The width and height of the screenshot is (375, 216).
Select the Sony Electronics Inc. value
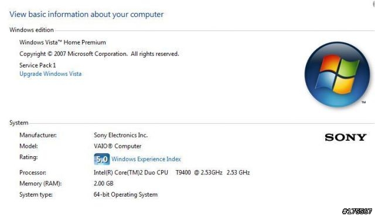pos(121,135)
